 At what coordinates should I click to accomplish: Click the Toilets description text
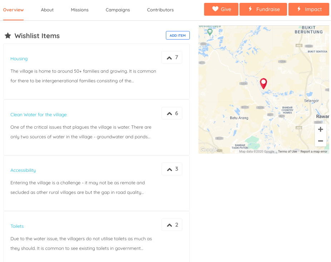(81, 243)
